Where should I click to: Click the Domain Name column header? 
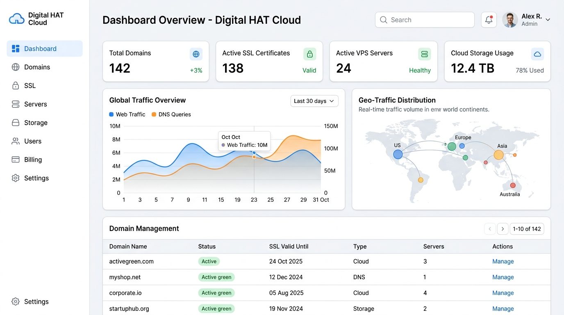[128, 247]
